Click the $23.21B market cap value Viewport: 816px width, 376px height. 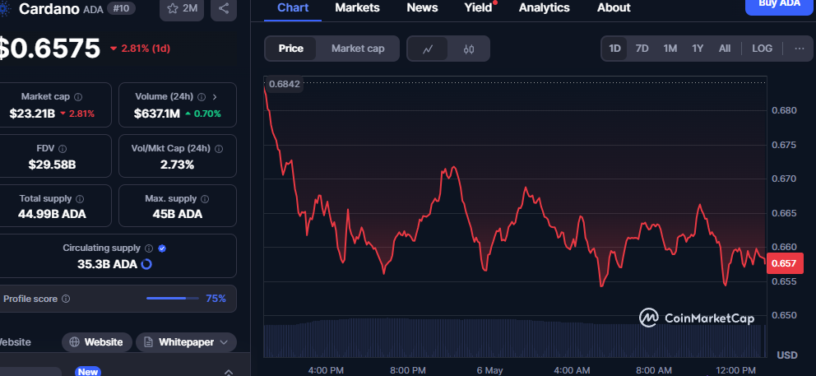(32, 114)
